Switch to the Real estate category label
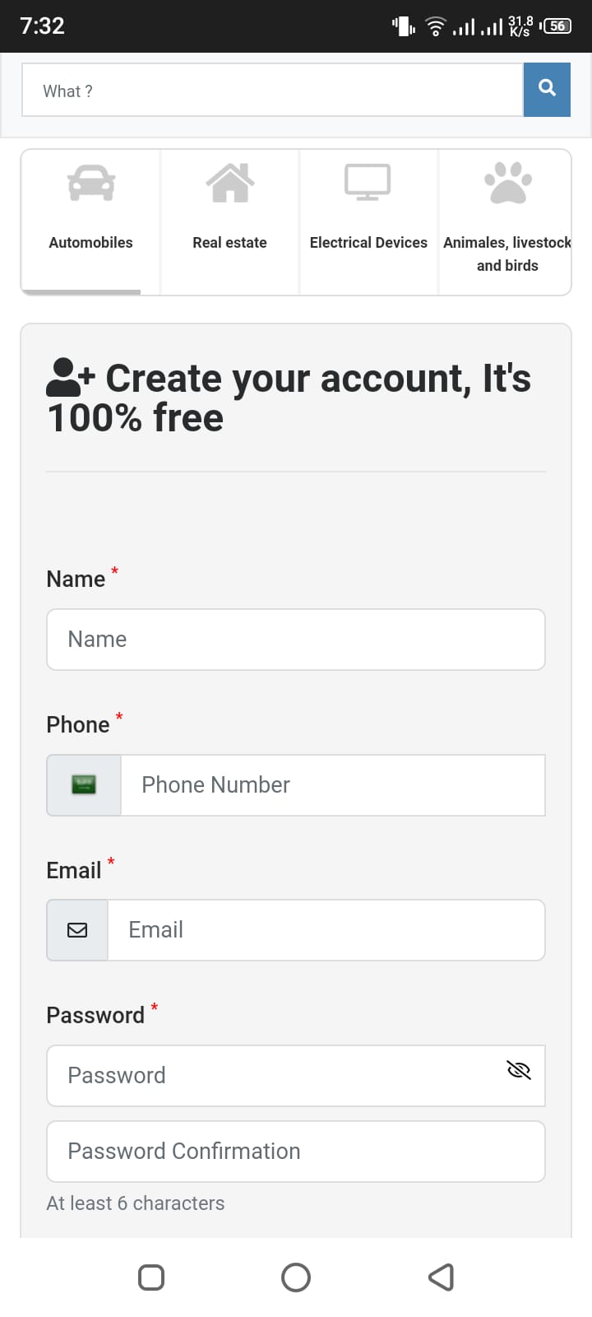Screen dimensions: 592x1317 pos(230,243)
